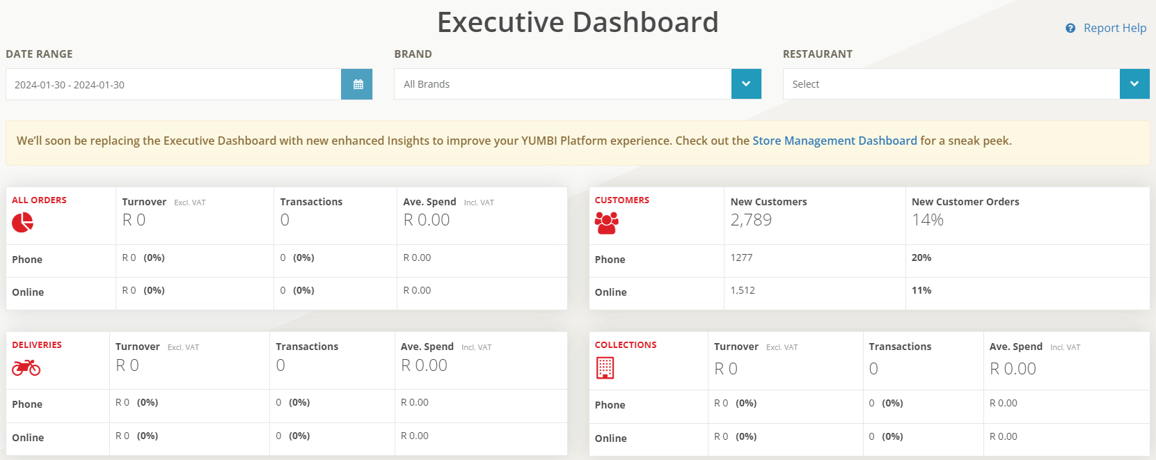Click the question mark help icon
Viewport: 1156px width, 460px height.
[x=1070, y=29]
